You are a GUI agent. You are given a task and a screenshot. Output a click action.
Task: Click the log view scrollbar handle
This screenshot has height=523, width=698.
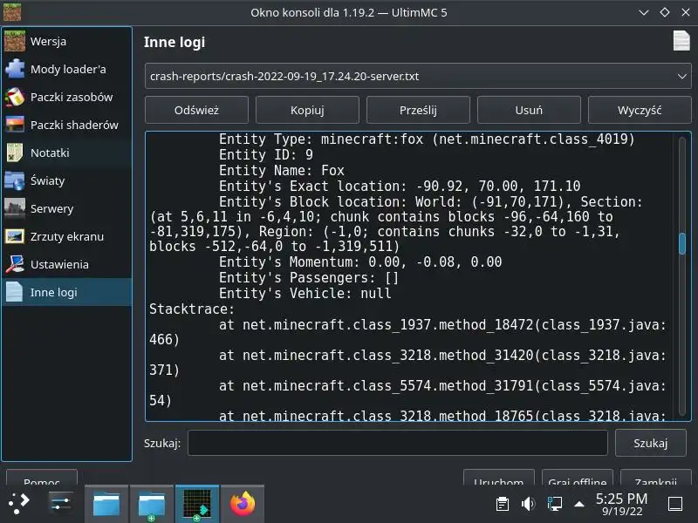pos(682,244)
